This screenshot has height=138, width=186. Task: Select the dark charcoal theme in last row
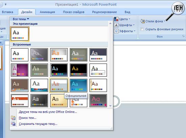coord(39,100)
